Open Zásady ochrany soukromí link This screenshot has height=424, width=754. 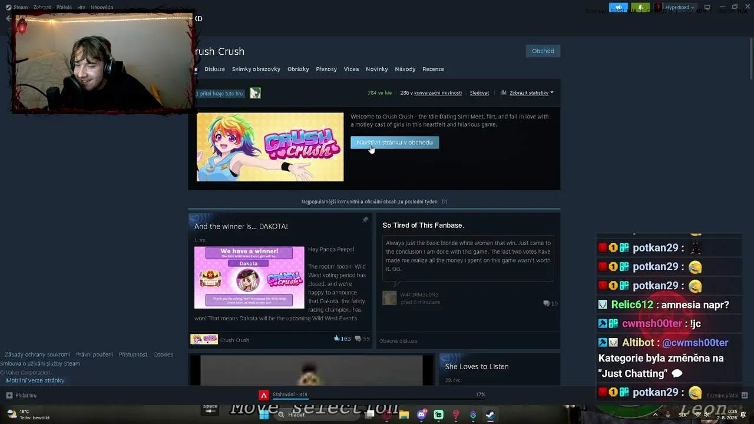coord(37,355)
